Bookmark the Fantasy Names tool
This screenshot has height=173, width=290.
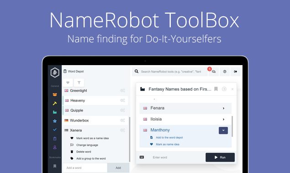coord(216,89)
